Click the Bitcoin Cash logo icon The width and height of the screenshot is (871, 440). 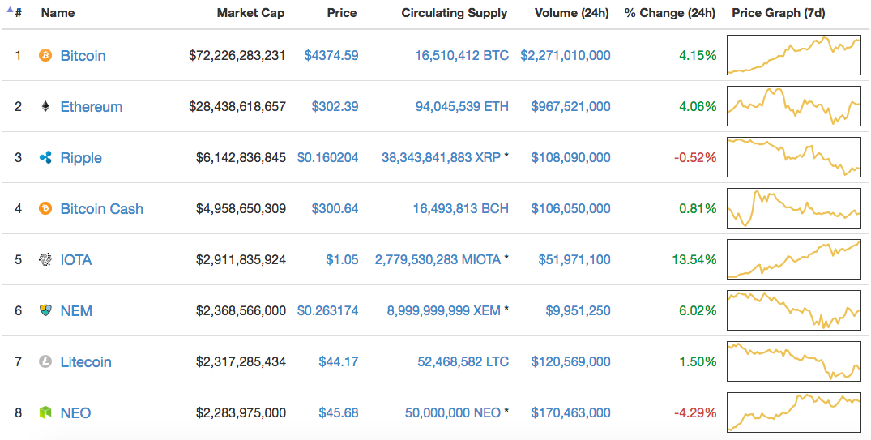[45, 209]
